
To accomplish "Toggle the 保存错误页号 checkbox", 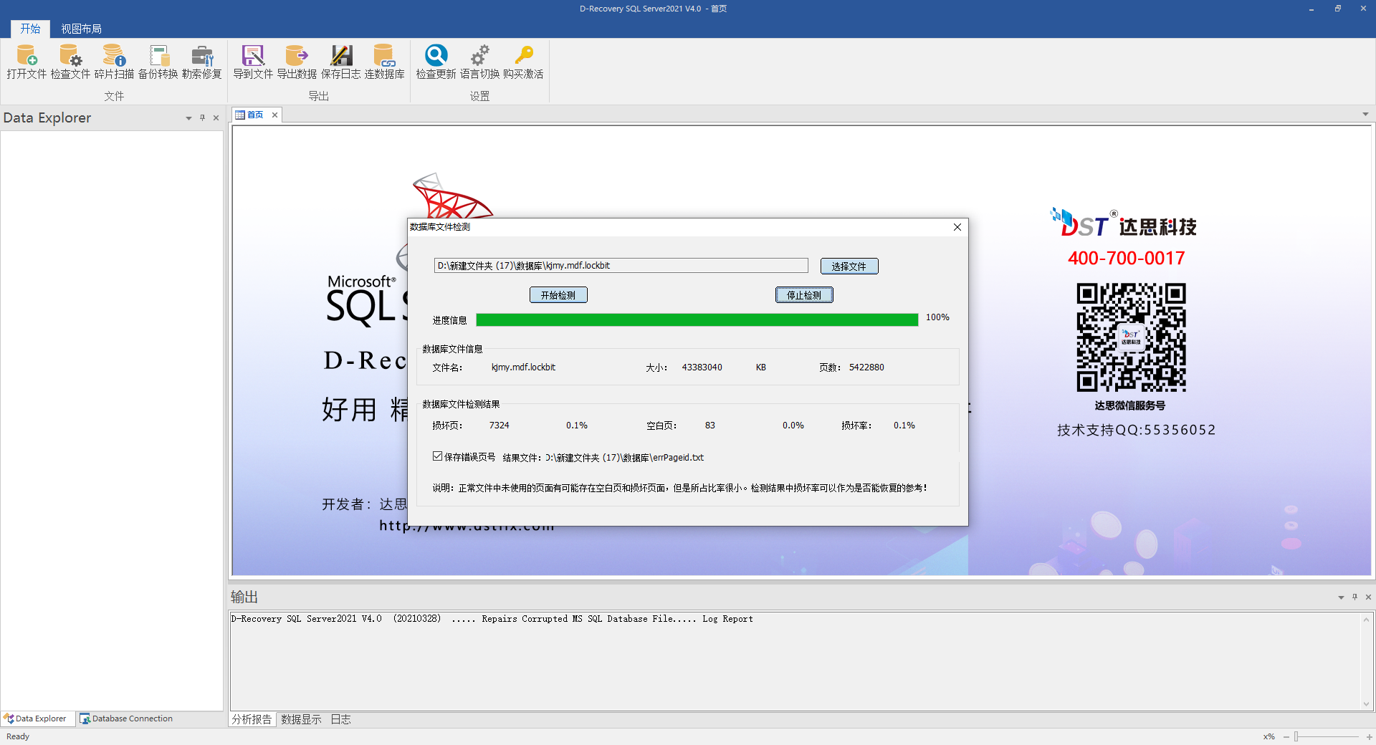I will point(437,456).
